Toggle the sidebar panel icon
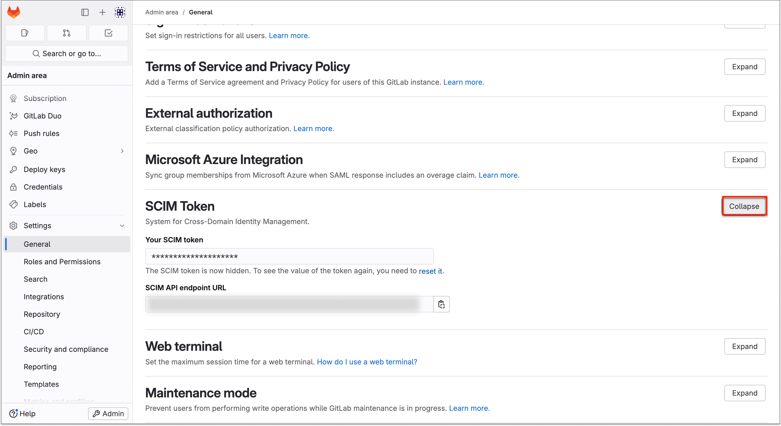781x426 pixels. 85,12
